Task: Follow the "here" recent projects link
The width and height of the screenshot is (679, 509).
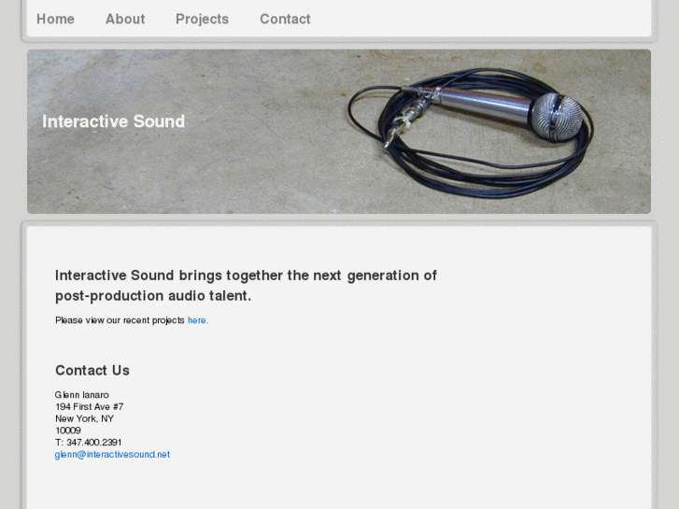Action: point(197,320)
